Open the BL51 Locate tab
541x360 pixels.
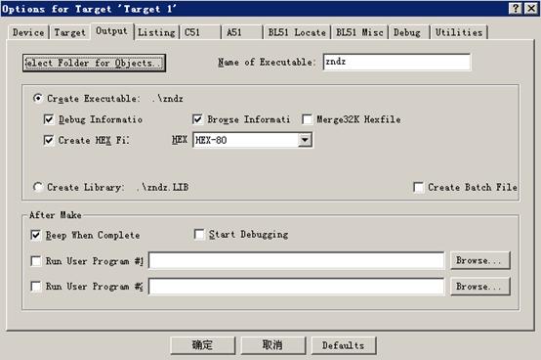297,32
